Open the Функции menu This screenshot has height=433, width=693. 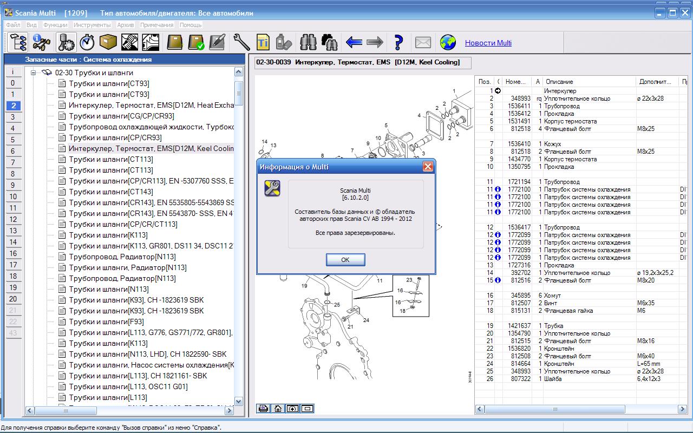coord(55,25)
